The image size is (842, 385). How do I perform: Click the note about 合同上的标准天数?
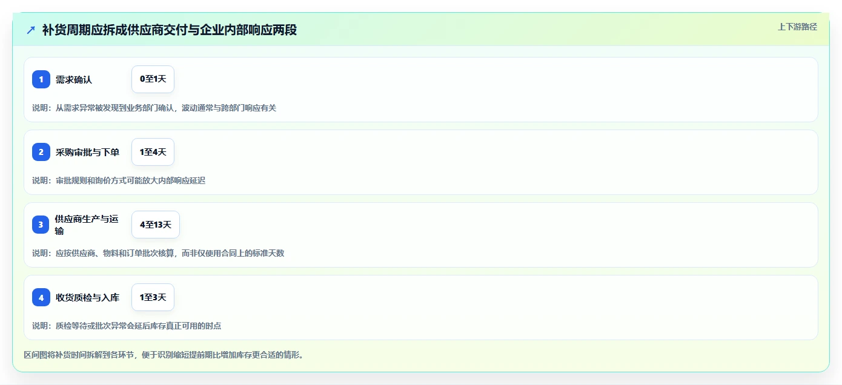158,253
